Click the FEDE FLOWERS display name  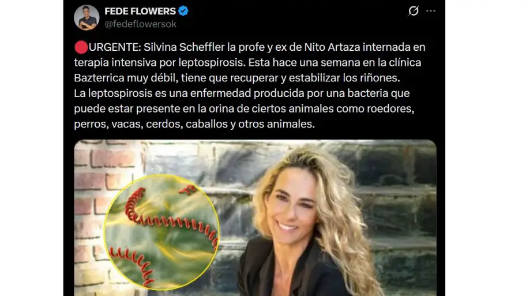(140, 11)
